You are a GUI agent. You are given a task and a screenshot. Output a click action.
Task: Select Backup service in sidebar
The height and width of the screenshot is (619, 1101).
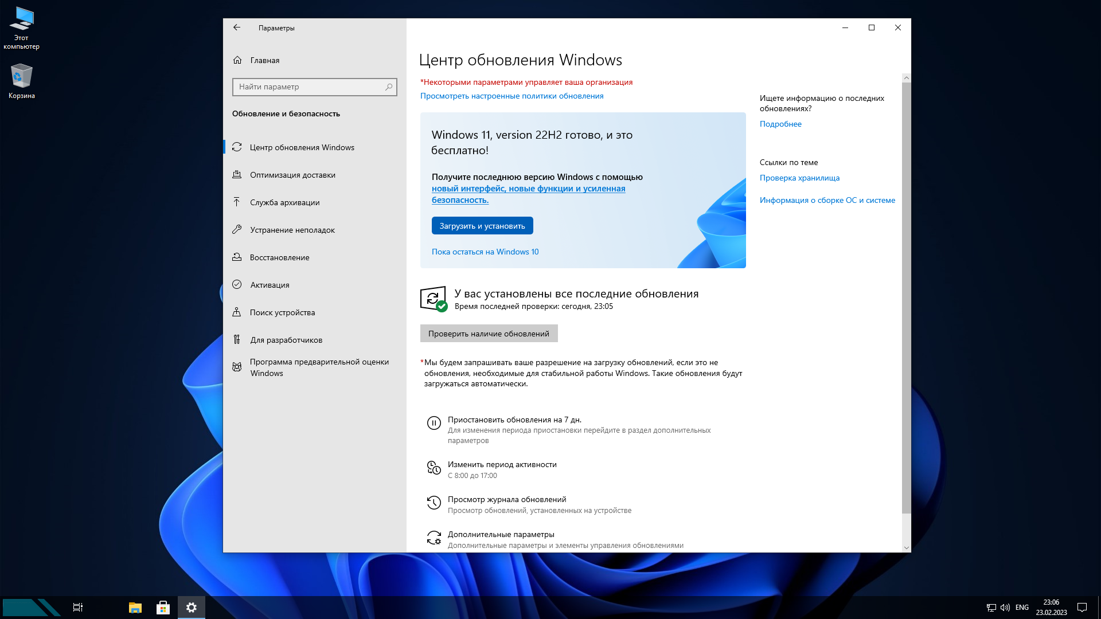click(x=284, y=202)
